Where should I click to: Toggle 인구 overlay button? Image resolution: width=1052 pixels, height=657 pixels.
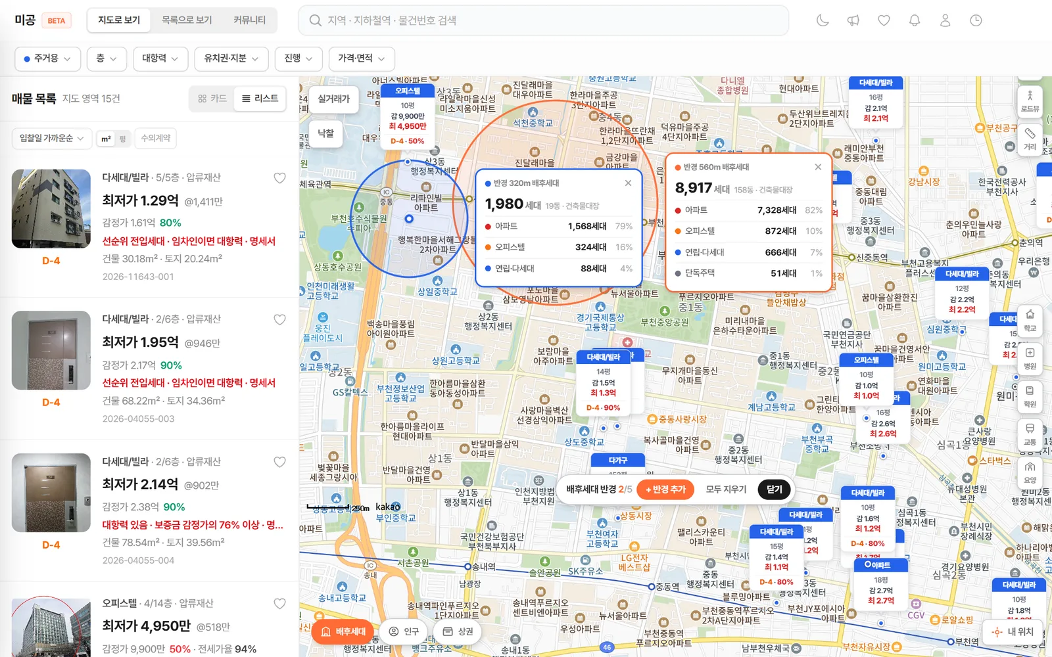pyautogui.click(x=404, y=631)
